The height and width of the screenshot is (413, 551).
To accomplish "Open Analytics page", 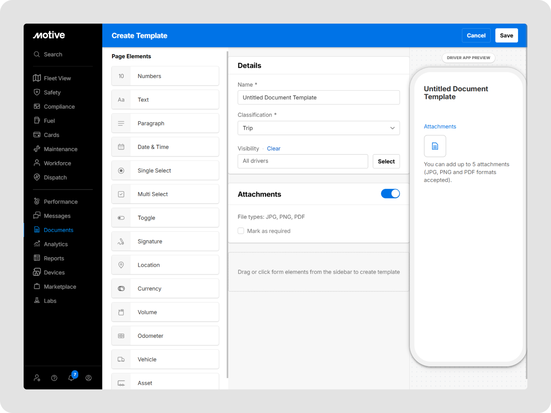I will pos(56,244).
